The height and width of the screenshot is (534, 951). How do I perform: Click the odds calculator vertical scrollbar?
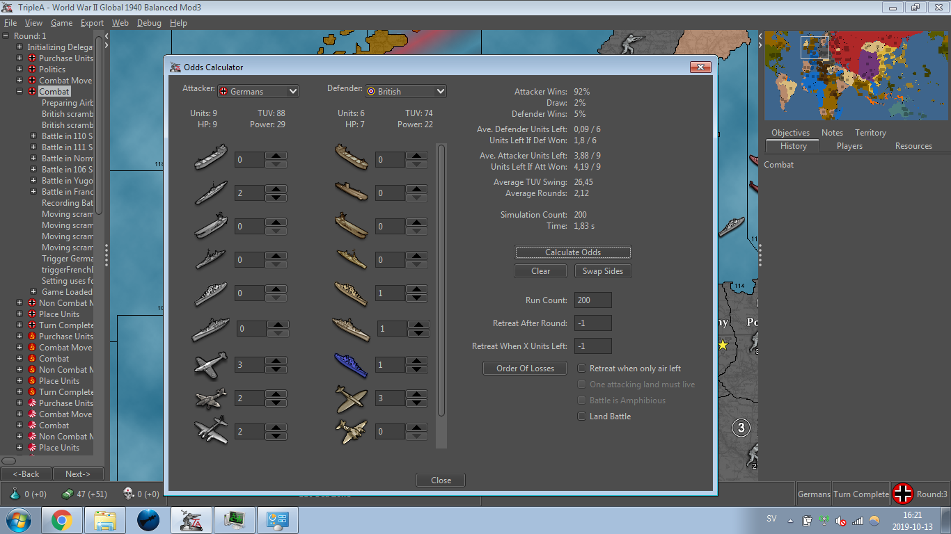click(441, 280)
